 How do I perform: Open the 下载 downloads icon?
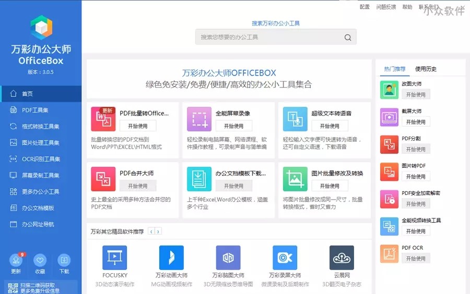click(x=64, y=260)
